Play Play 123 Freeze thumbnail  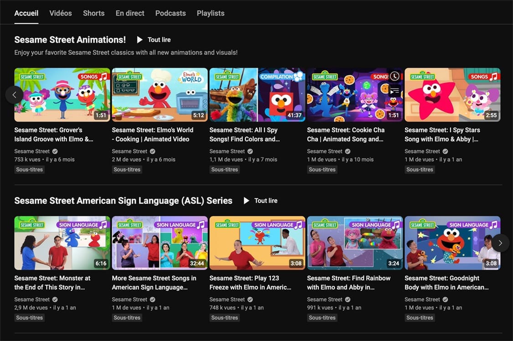coord(257,243)
